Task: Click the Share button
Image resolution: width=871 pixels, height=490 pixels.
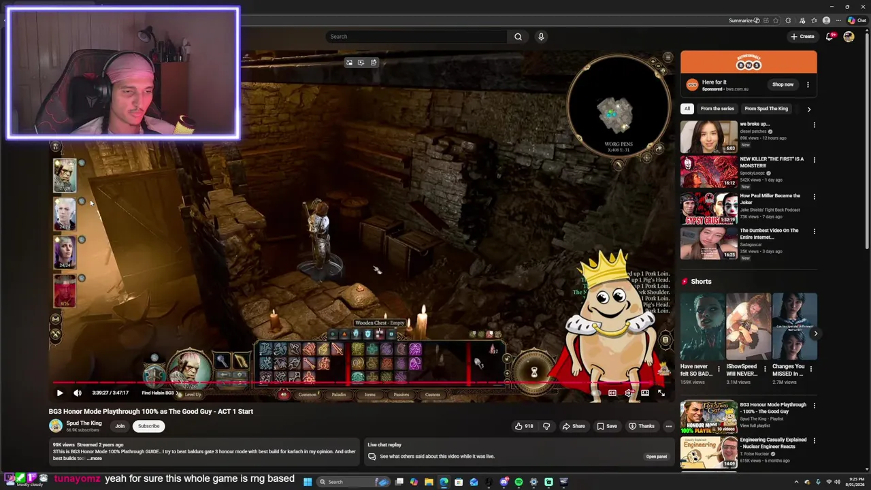Action: pos(573,426)
